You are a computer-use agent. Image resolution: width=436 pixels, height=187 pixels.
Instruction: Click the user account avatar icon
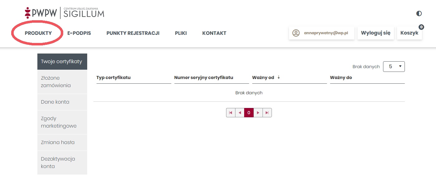(x=296, y=33)
